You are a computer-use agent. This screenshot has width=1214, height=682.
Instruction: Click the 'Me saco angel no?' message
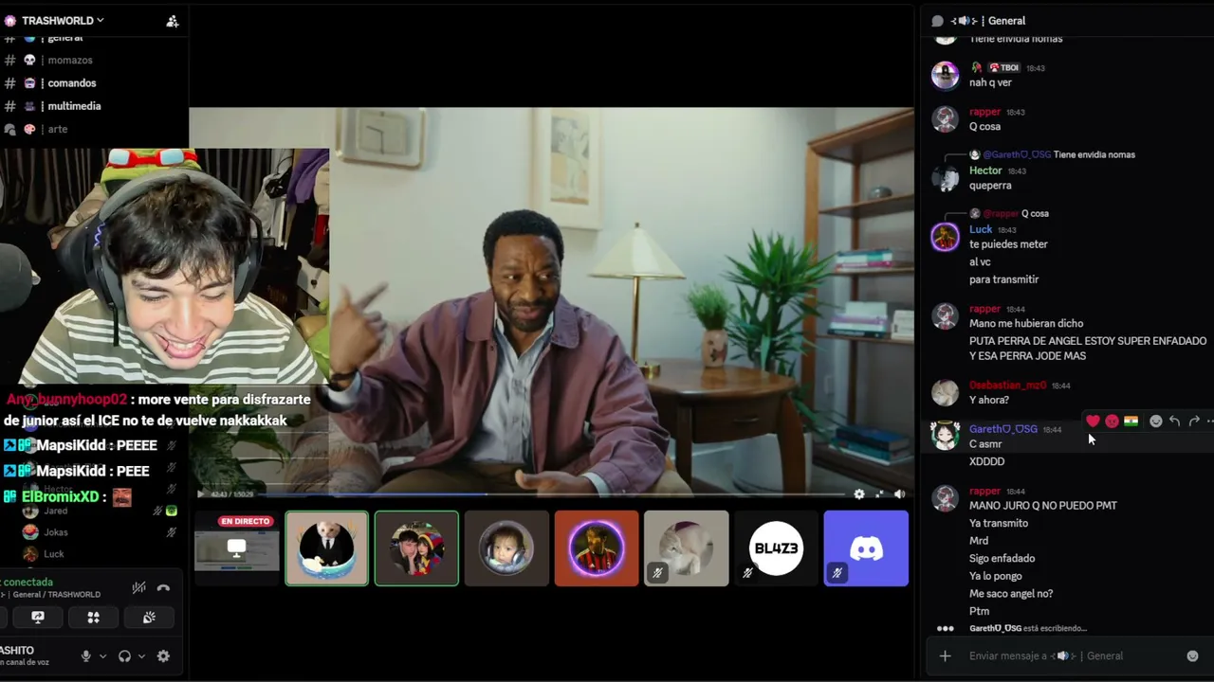click(1011, 594)
